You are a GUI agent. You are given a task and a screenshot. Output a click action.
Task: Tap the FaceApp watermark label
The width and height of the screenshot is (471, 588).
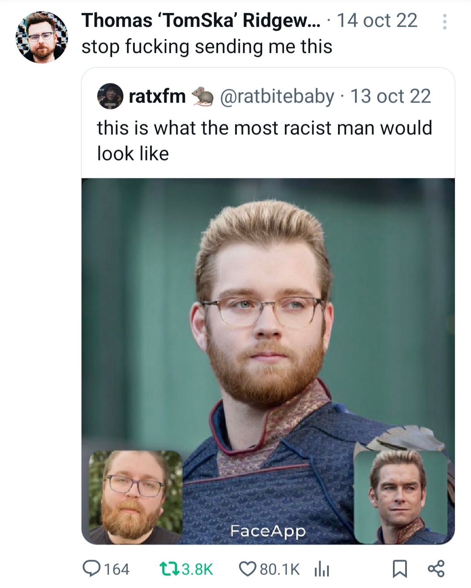point(268,531)
